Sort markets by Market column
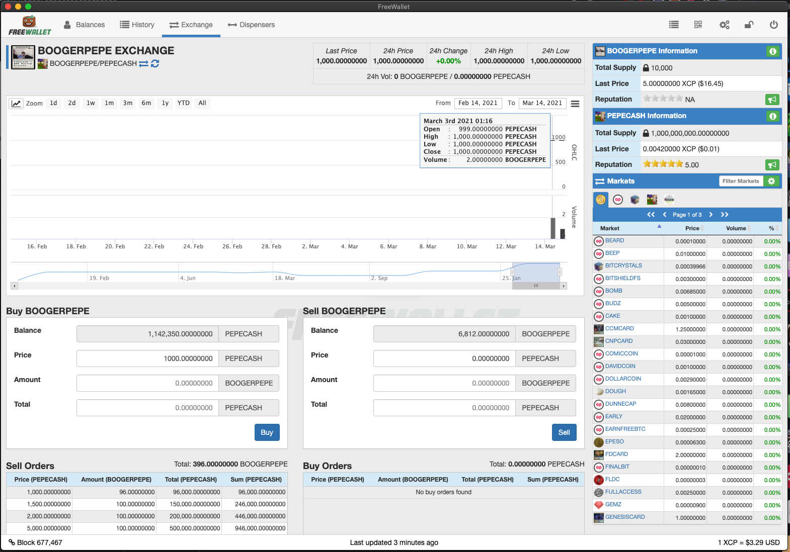 pos(629,228)
